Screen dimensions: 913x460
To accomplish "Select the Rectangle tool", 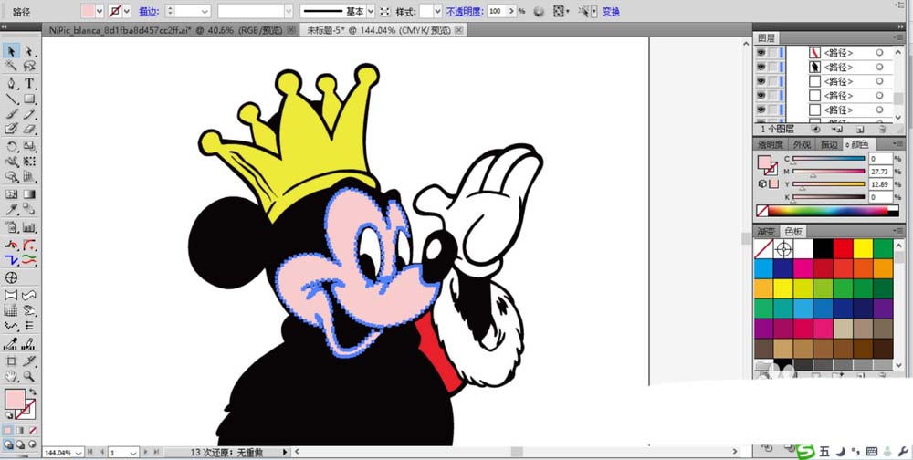I will click(x=29, y=99).
